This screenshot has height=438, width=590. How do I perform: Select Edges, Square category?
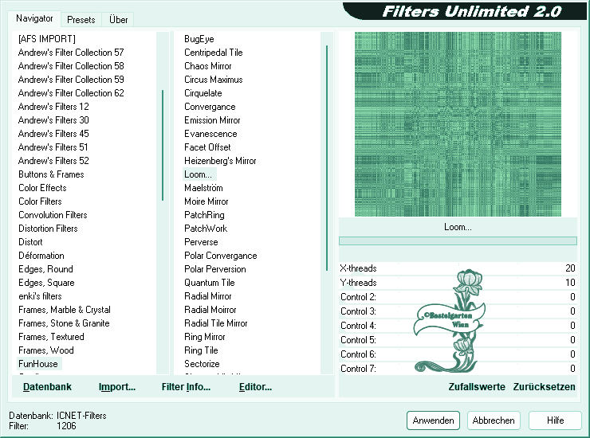click(x=46, y=283)
